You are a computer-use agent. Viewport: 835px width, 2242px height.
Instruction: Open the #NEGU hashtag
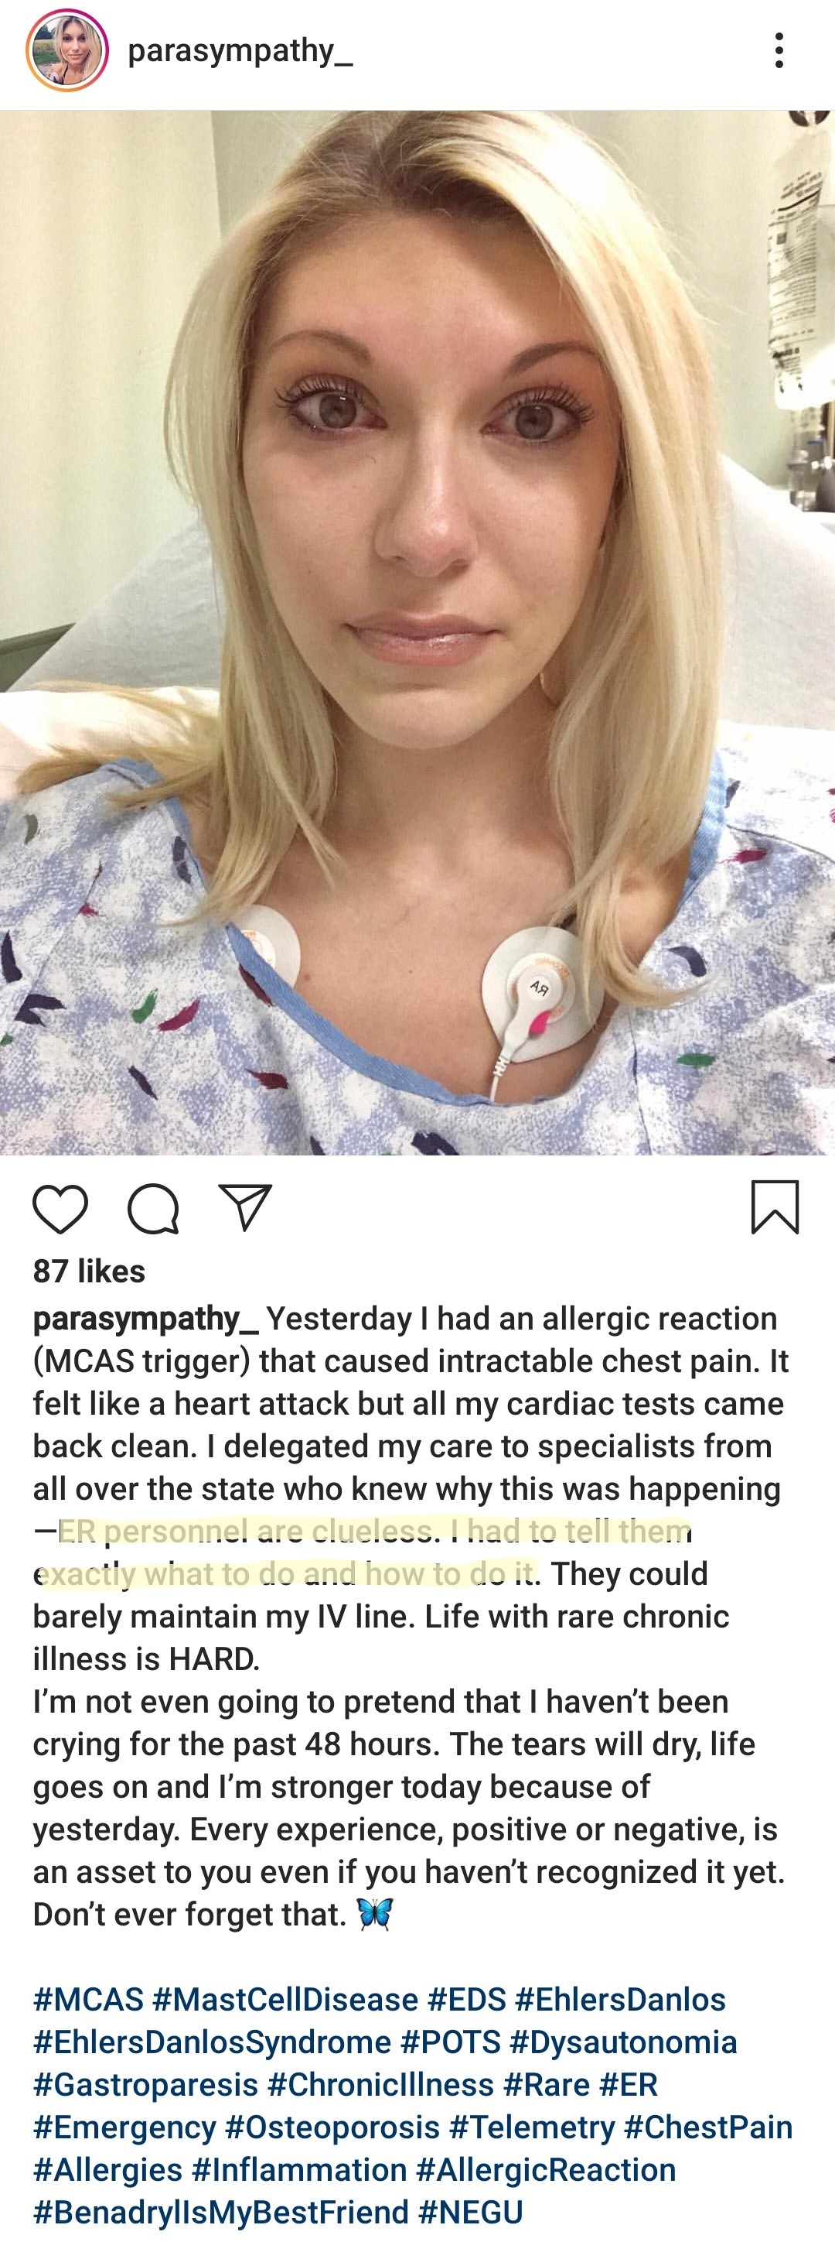(471, 2213)
